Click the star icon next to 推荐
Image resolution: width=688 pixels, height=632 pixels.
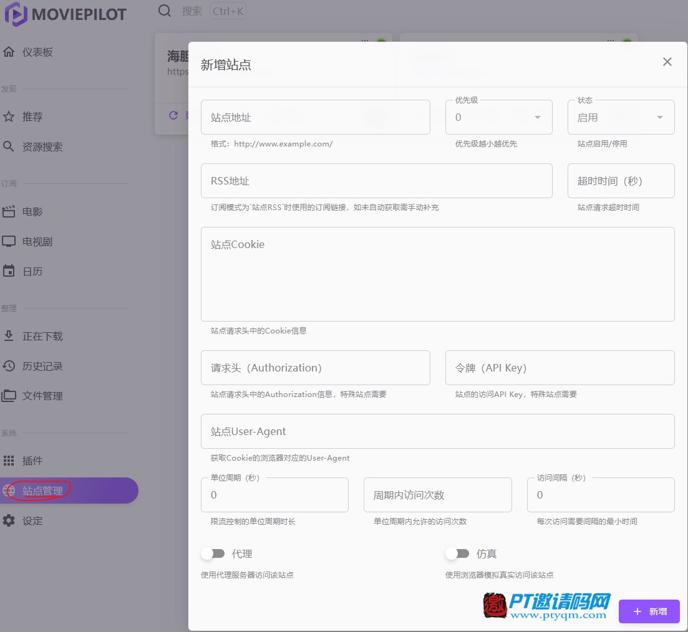tap(9, 117)
